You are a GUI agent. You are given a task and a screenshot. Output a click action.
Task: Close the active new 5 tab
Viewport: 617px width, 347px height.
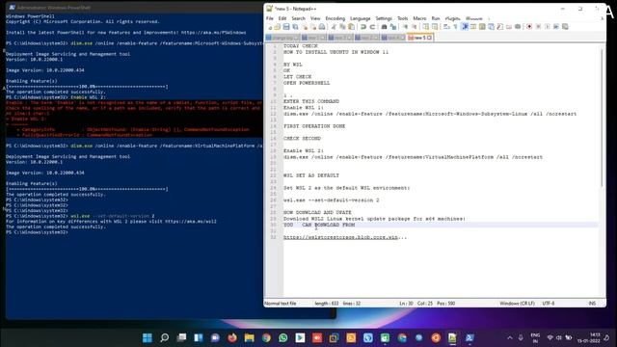pyautogui.click(x=429, y=38)
